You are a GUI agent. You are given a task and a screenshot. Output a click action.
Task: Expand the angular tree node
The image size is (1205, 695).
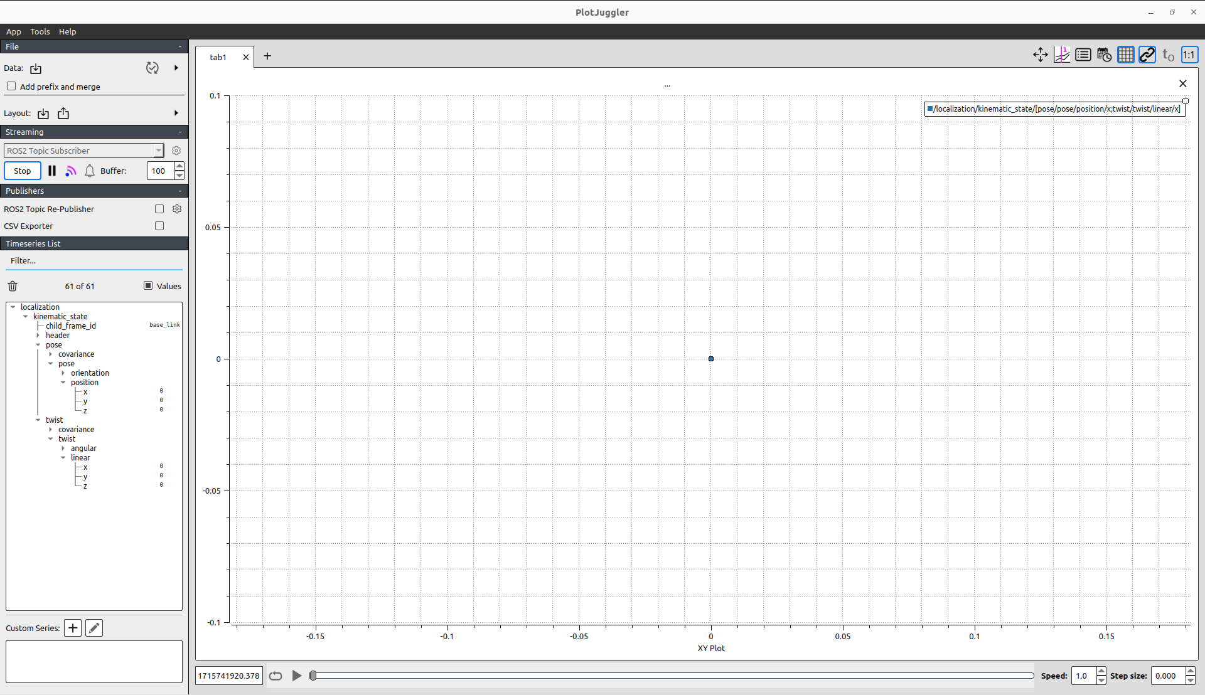point(63,448)
